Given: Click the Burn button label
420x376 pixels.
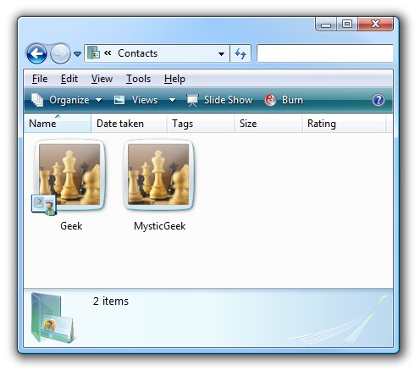Looking at the screenshot, I should tap(292, 100).
